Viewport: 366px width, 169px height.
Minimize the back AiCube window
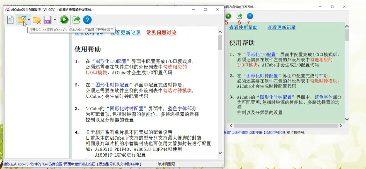click(320, 7)
